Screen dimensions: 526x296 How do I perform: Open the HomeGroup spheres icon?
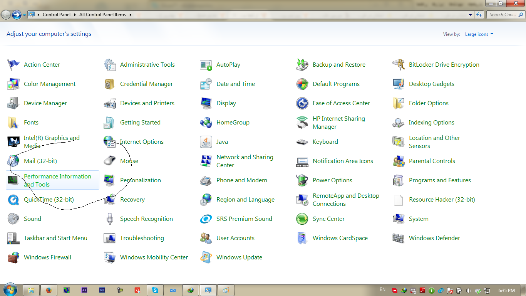point(206,123)
